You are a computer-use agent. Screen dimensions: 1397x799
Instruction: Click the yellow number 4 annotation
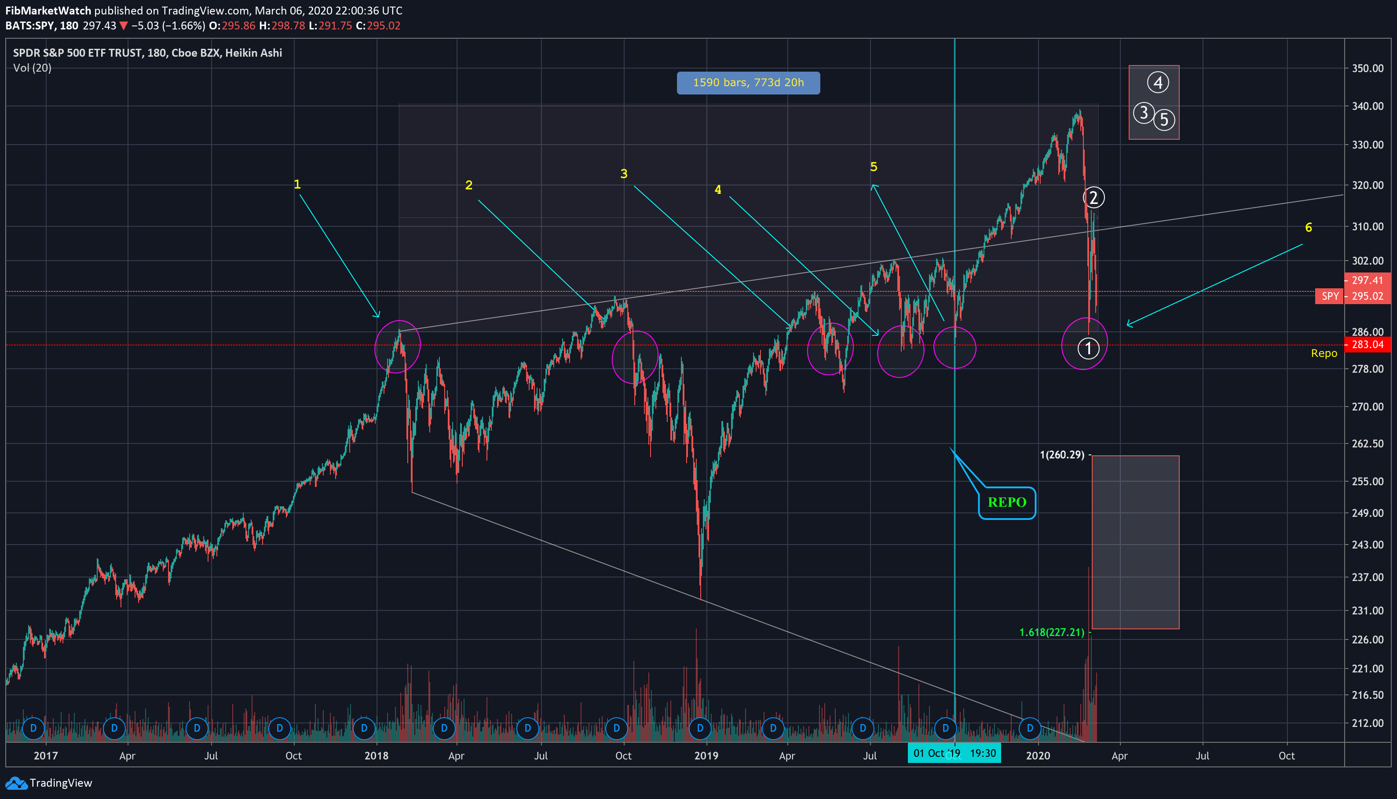point(718,190)
